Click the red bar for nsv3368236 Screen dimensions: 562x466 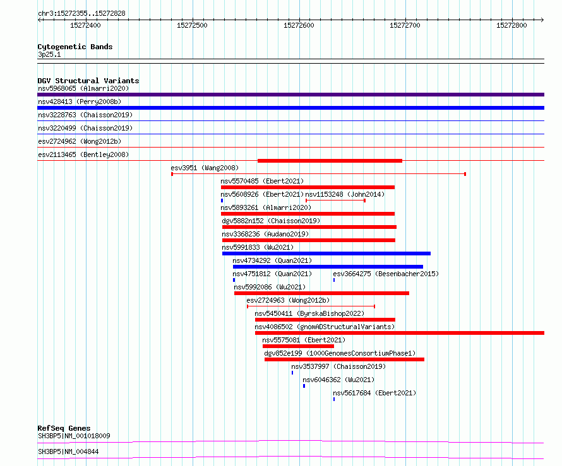309,240
